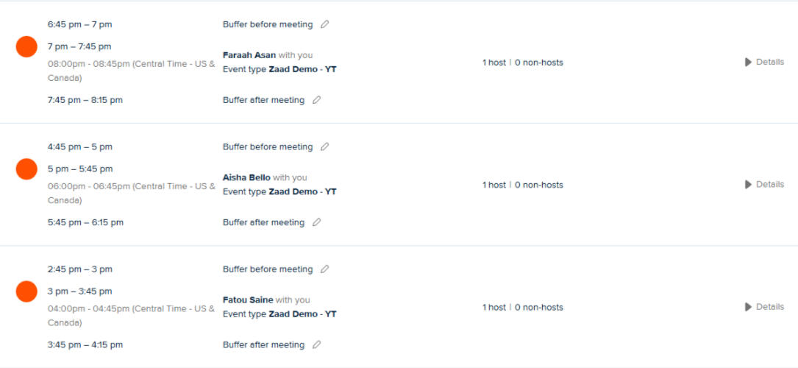The width and height of the screenshot is (798, 368).
Task: Edit buffer before Fatou Saine meeting
Action: 324,269
